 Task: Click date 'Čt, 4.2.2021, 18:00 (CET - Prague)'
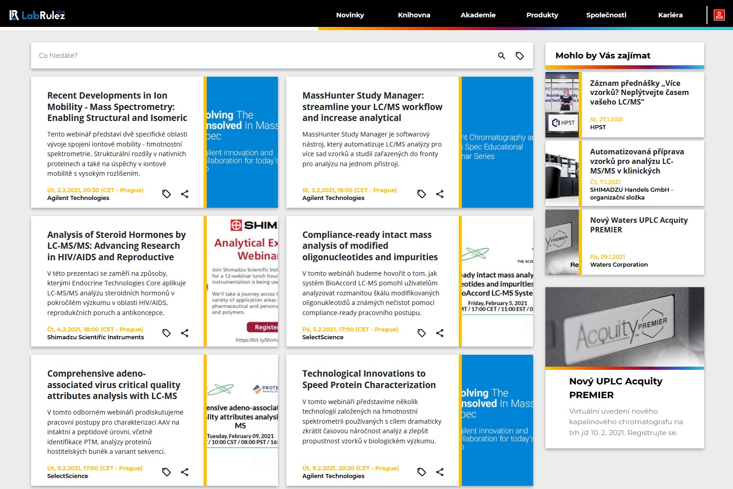tap(95, 329)
